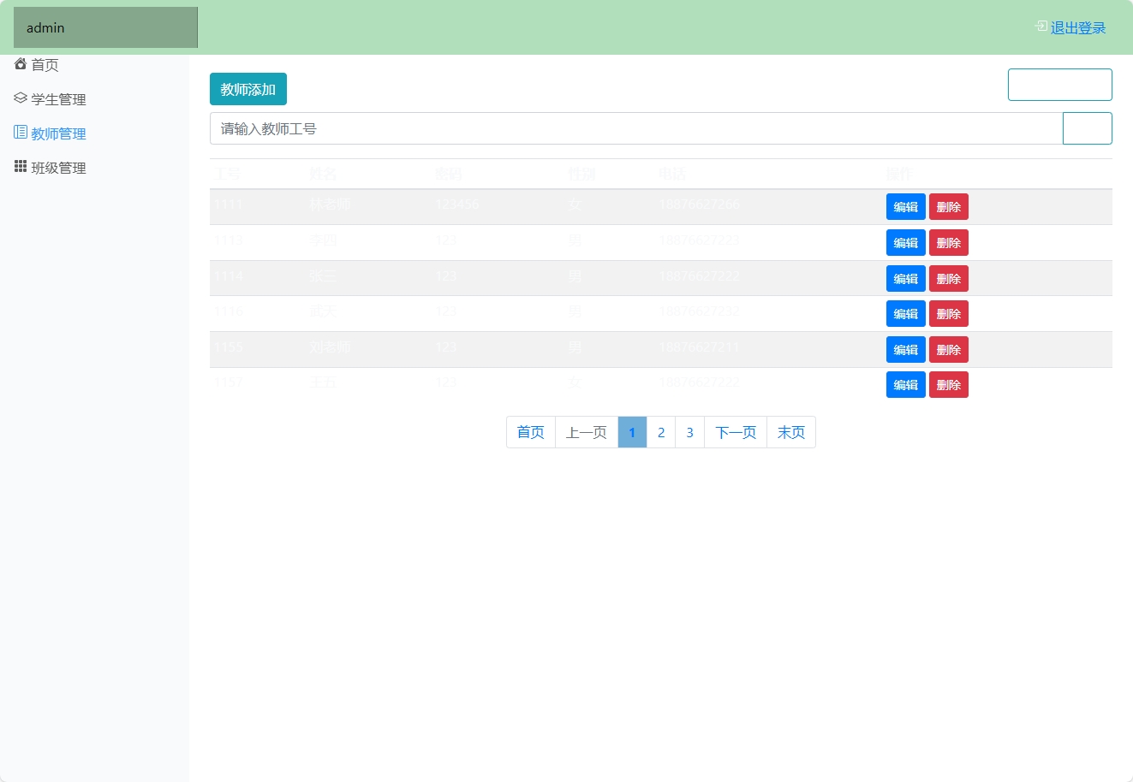Click the empty dropdown box at top right
This screenshot has width=1133, height=782.
(x=1059, y=84)
